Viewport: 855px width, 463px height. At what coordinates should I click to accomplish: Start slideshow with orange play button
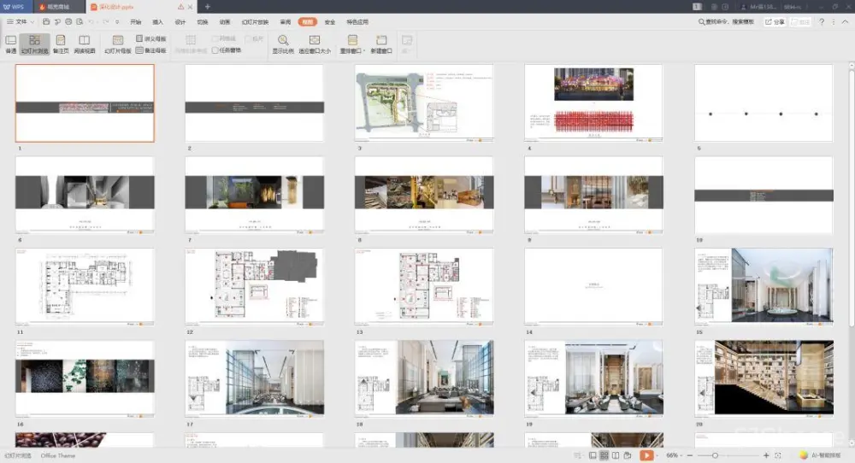[646, 455]
